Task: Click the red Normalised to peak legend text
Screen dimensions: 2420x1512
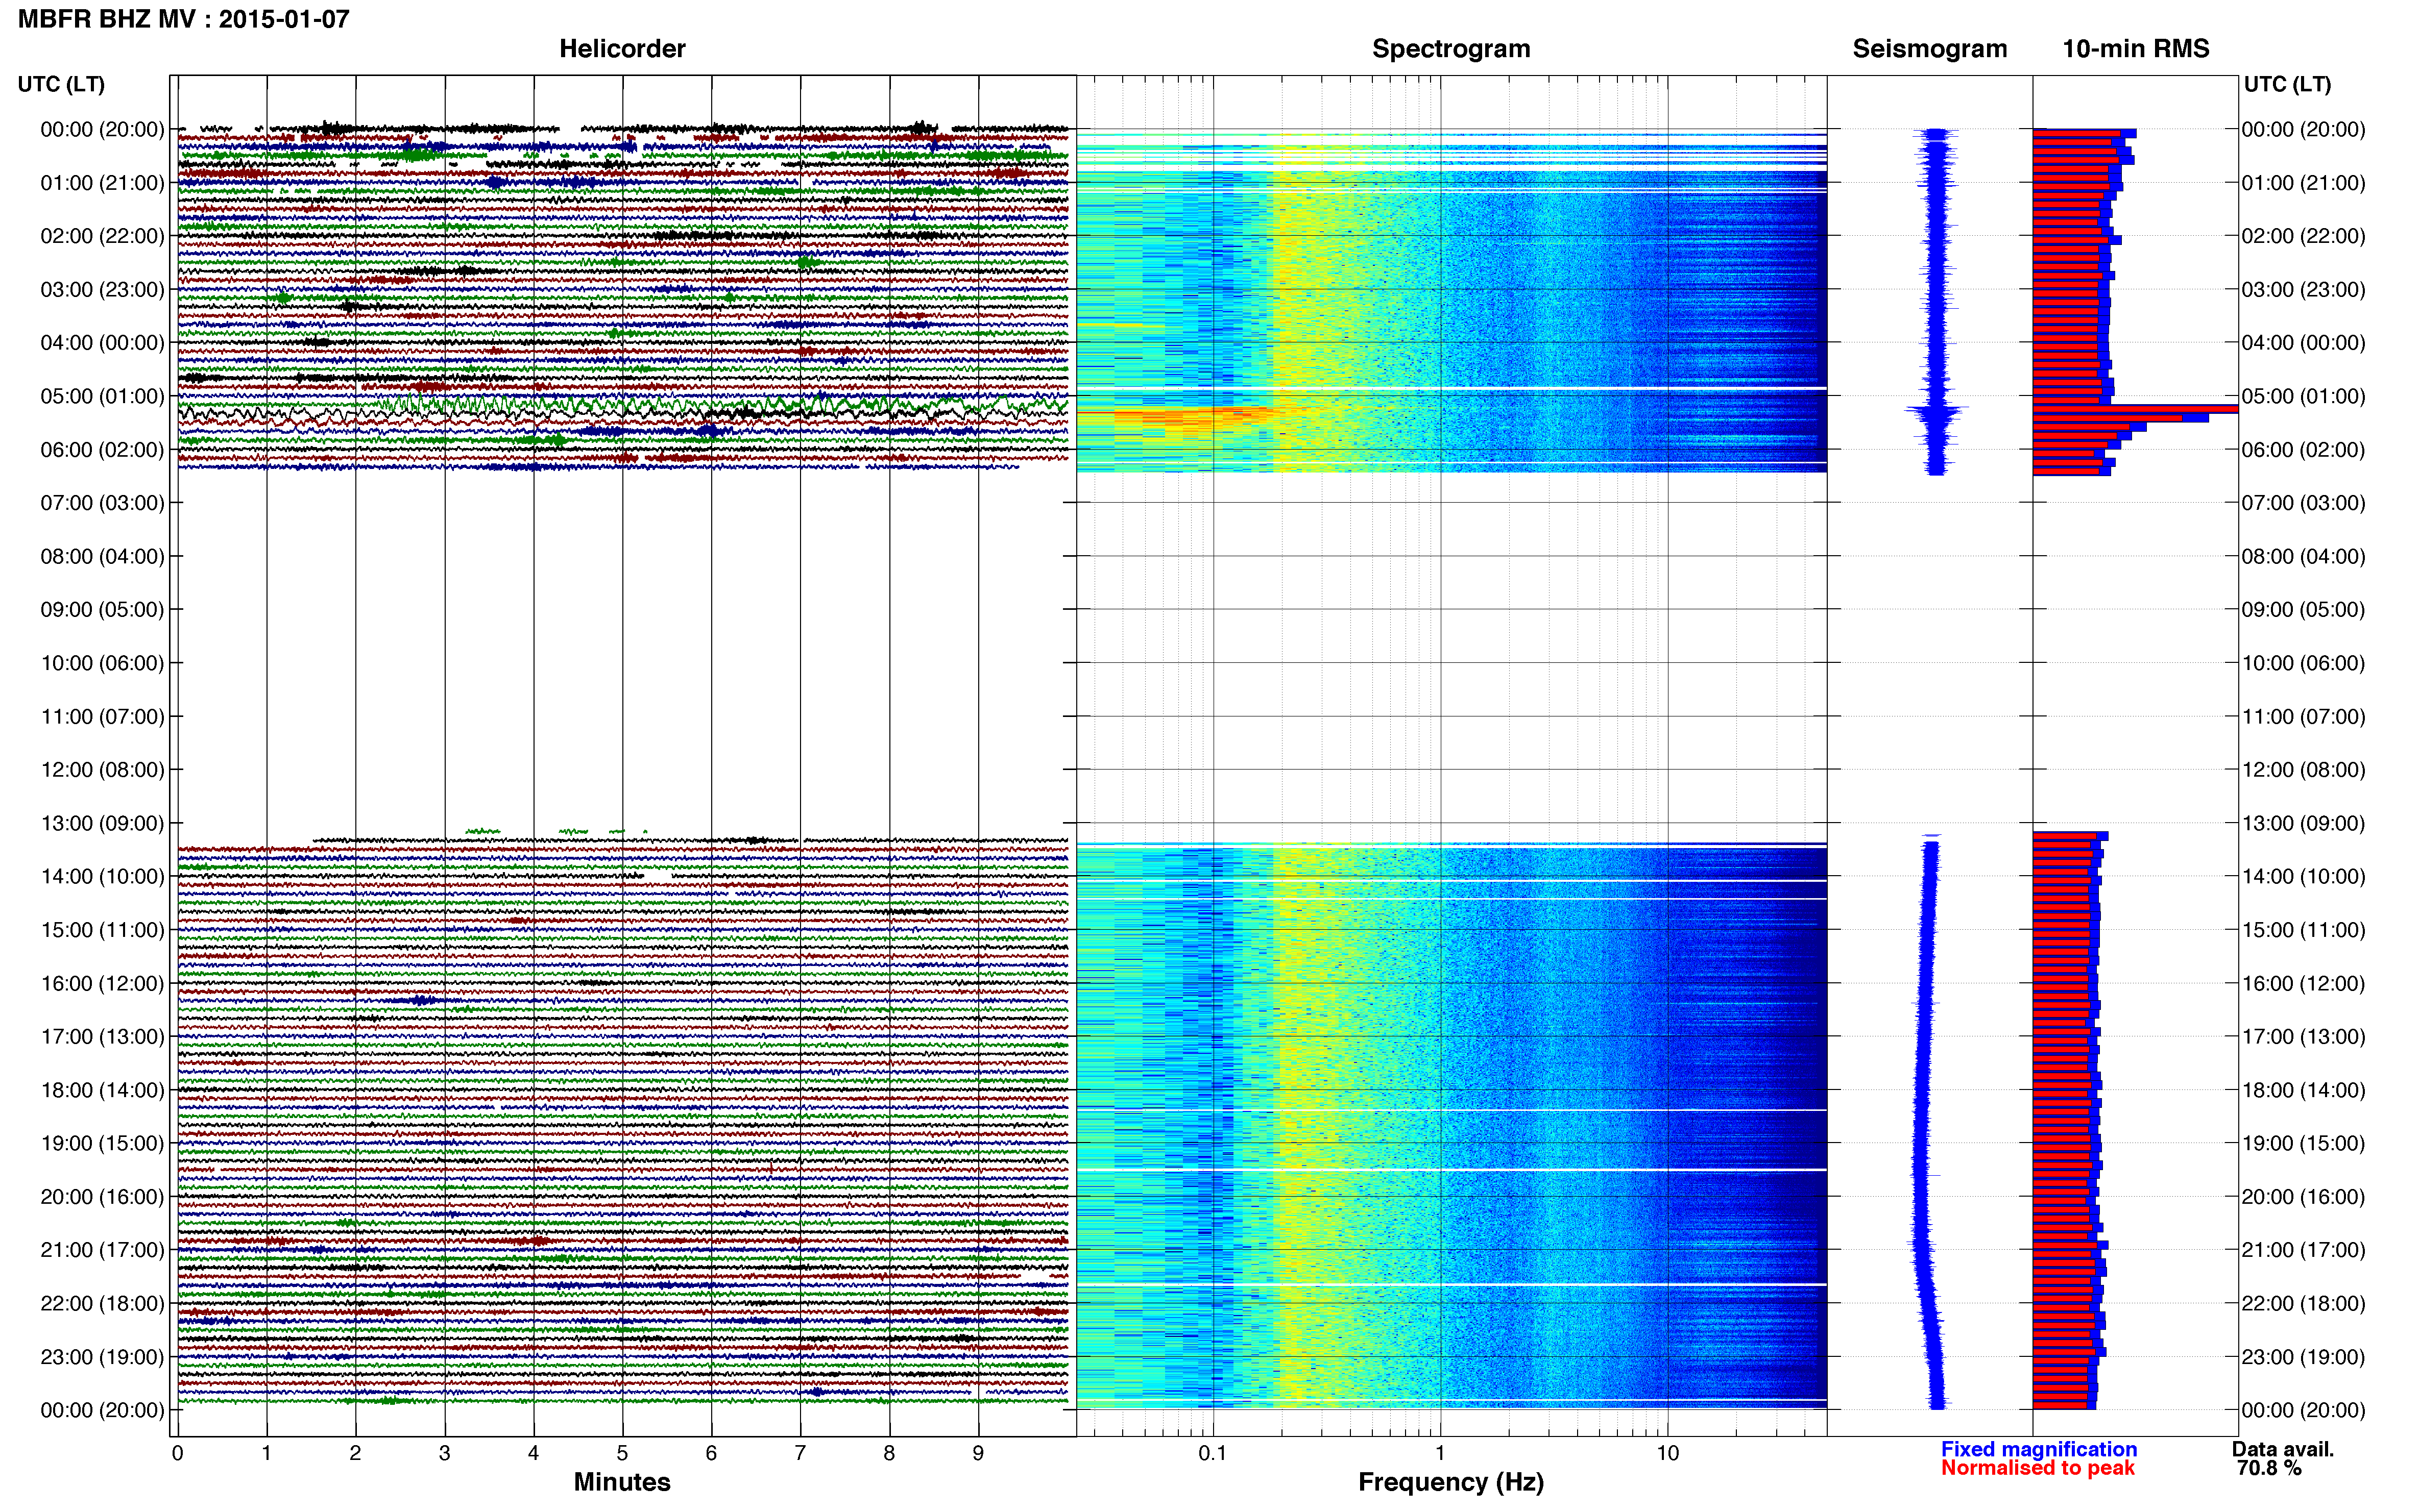Action: coord(2038,1468)
